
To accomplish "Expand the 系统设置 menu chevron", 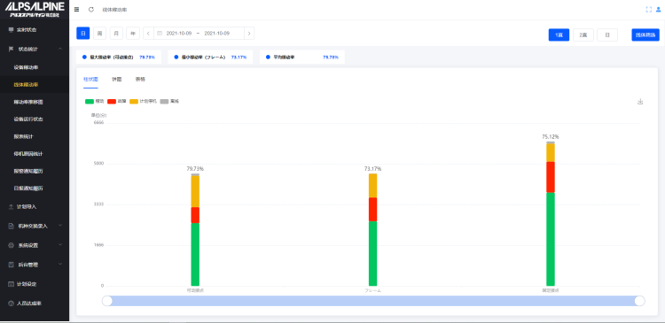I will tap(60, 245).
